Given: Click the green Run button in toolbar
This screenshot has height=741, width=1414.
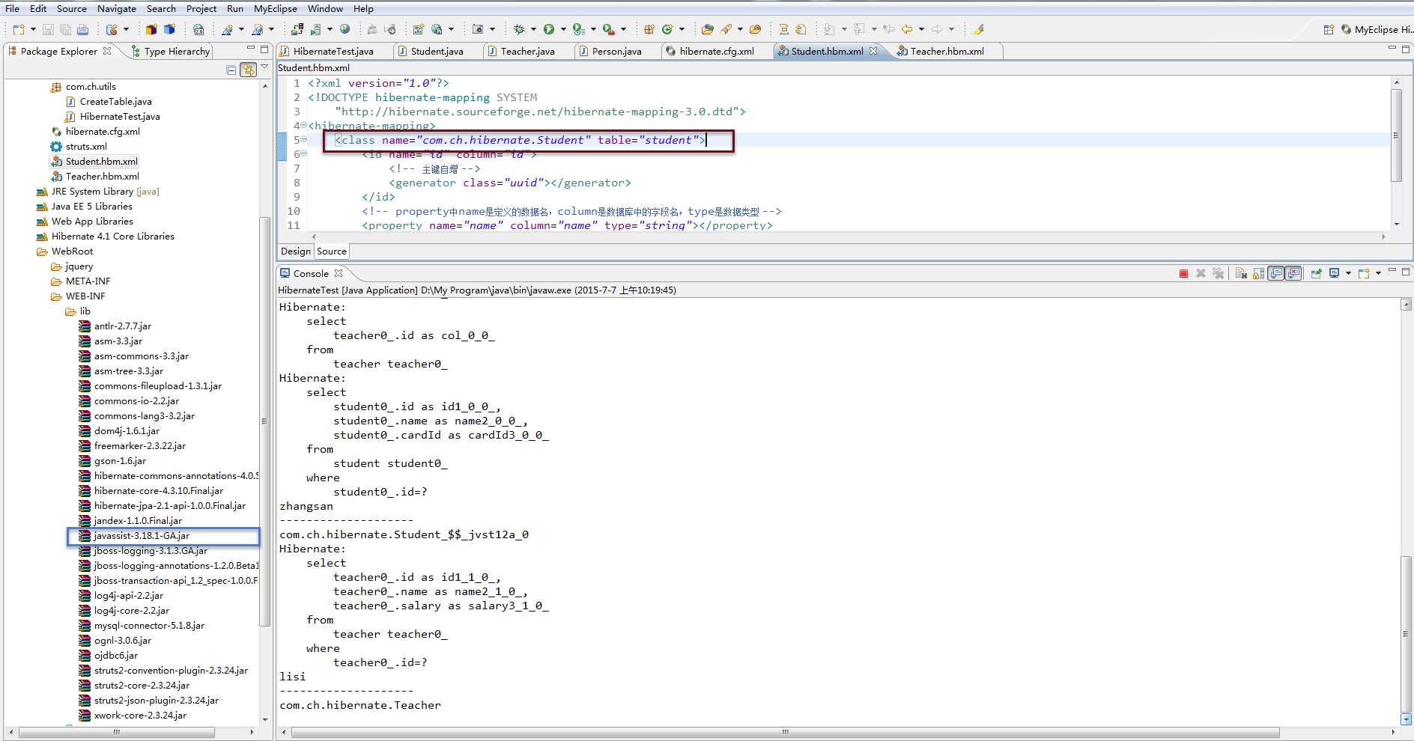Looking at the screenshot, I should click(x=549, y=29).
